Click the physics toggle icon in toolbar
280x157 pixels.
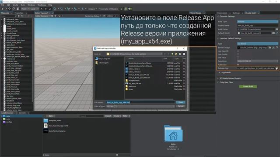pos(126,9)
